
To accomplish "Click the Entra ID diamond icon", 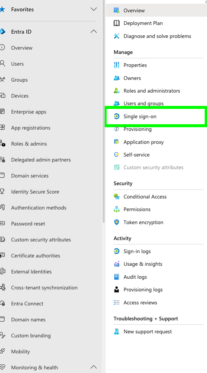I will coord(2,31).
